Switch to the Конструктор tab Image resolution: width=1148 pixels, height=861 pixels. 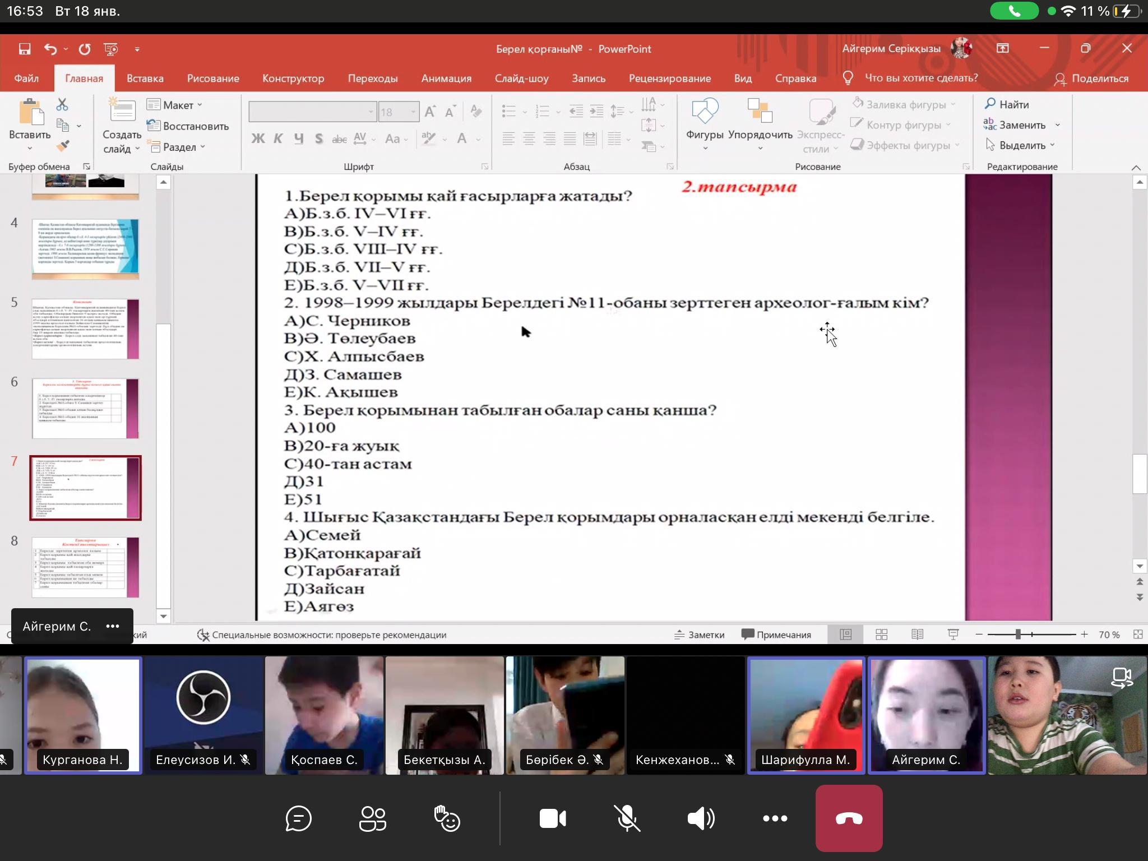[293, 78]
